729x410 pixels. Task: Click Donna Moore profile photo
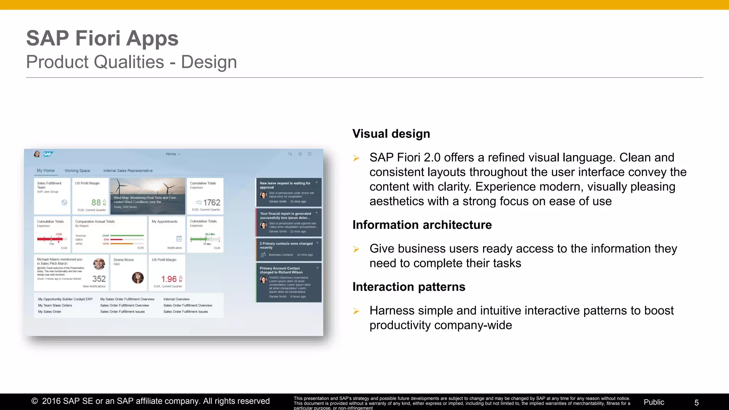point(138,278)
